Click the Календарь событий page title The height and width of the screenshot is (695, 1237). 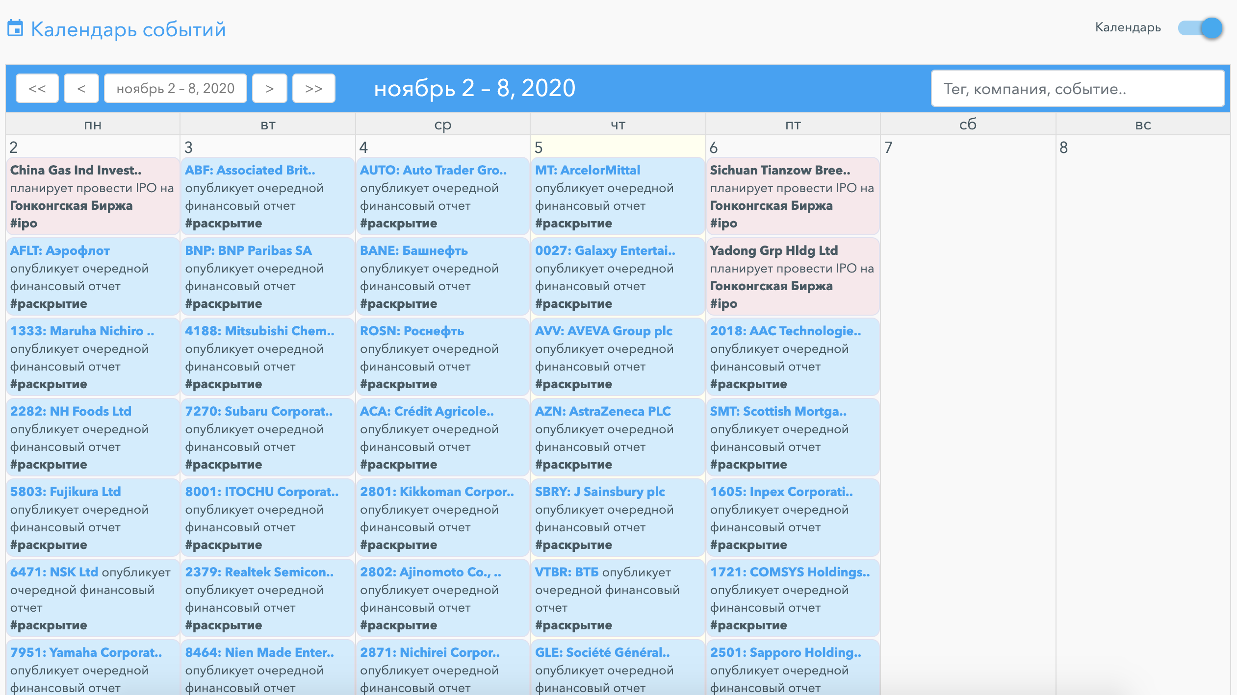(x=129, y=29)
